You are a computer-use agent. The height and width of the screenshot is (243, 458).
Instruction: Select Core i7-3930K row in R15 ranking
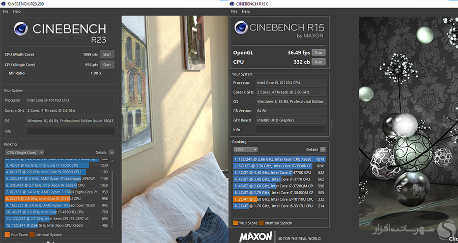click(x=279, y=166)
